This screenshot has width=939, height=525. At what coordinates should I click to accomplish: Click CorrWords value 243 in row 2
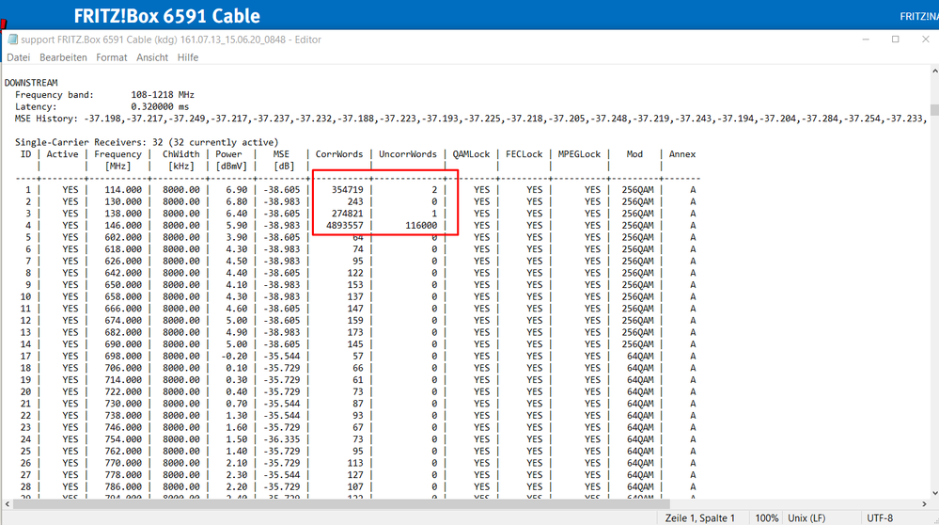(x=355, y=201)
